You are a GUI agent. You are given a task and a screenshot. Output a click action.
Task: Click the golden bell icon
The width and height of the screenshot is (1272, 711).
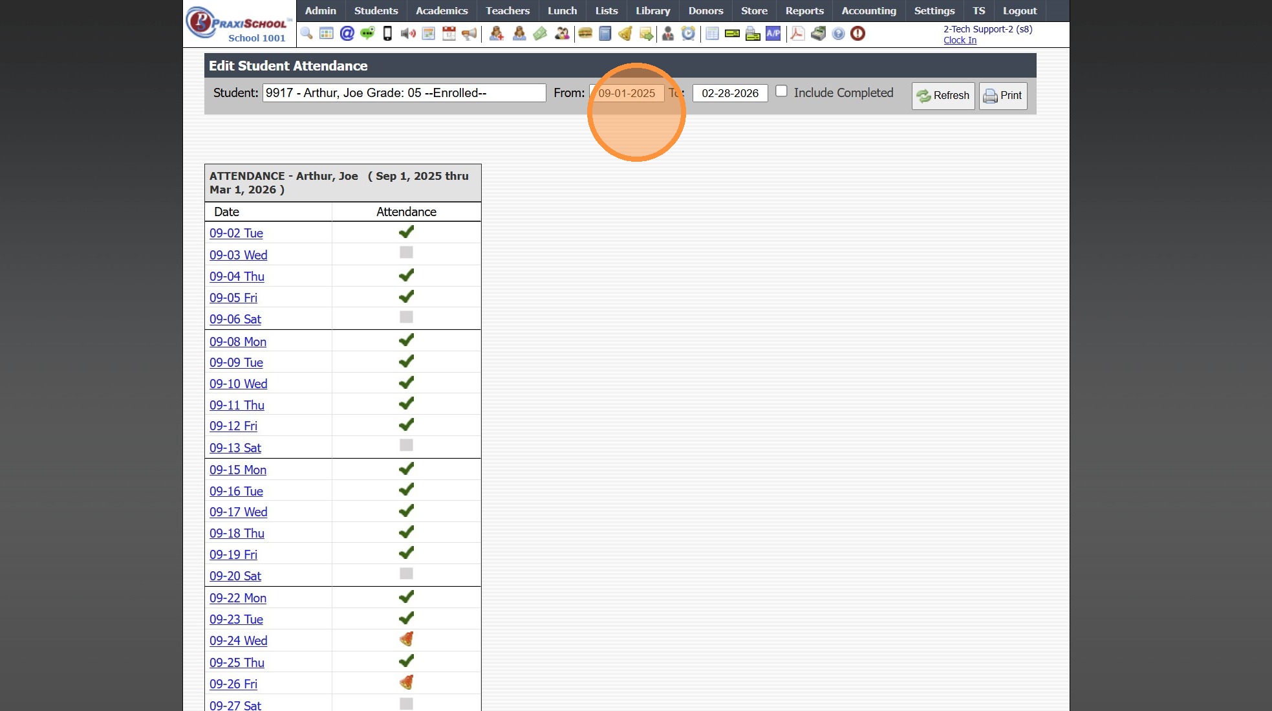pos(625,34)
